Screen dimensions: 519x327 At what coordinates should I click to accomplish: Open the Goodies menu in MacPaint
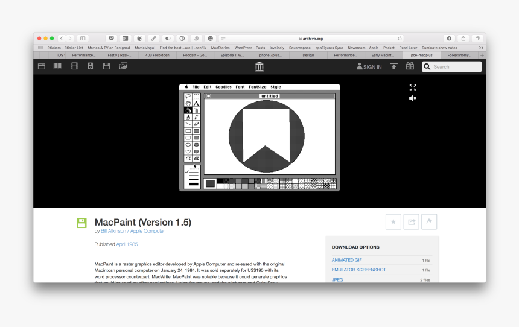pyautogui.click(x=223, y=87)
